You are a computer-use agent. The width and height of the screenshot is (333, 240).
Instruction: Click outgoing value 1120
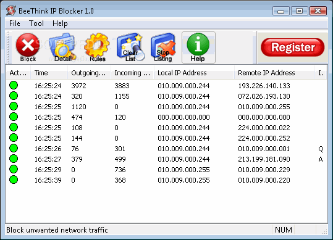[79, 107]
